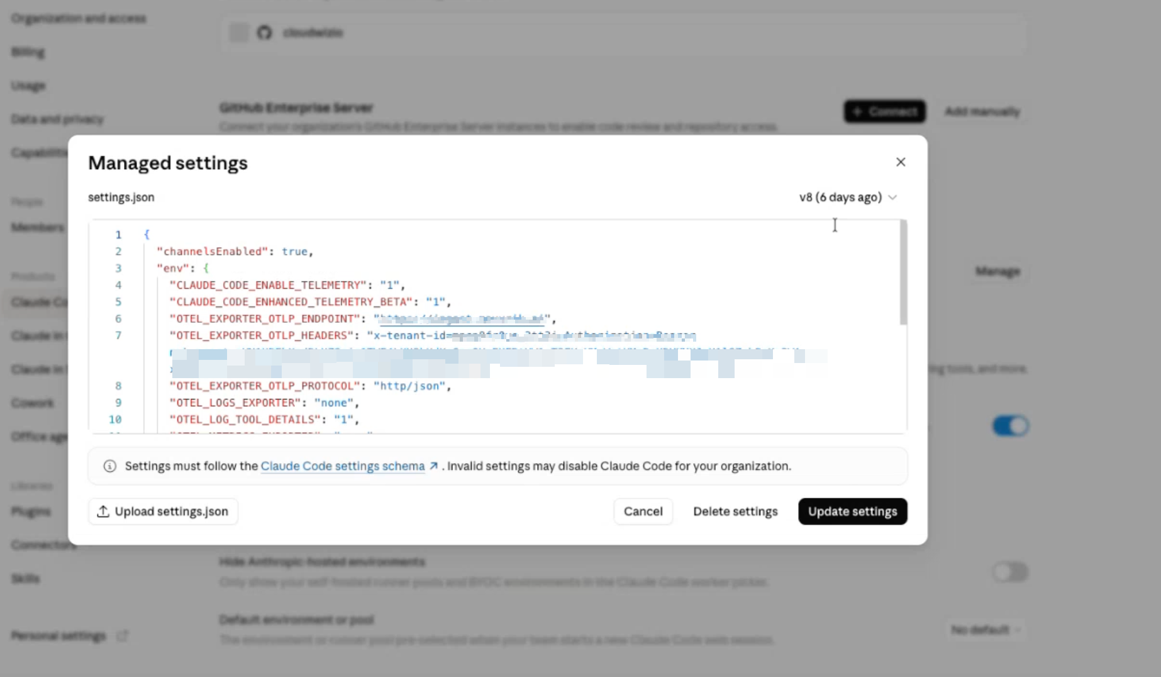
Task: Open Skills in the background sidebar
Action: pos(25,578)
